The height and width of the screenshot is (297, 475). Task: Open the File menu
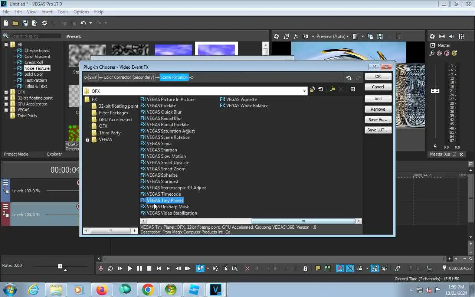[6, 12]
